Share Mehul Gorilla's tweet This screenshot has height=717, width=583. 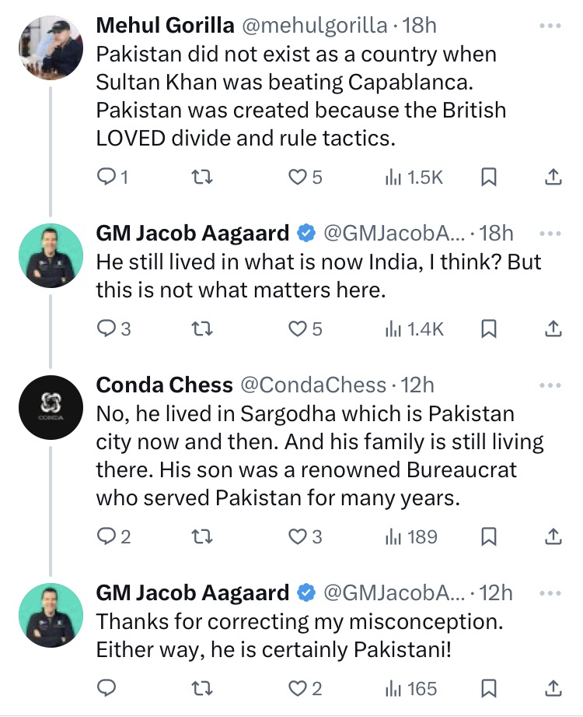pos(552,178)
